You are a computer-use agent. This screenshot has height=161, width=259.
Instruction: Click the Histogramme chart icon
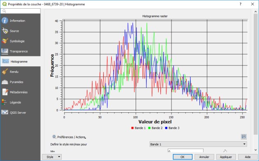click(5, 61)
